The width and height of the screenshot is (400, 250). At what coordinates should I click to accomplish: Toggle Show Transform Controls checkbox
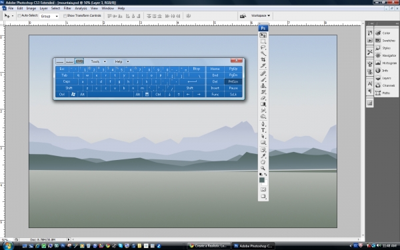point(65,16)
